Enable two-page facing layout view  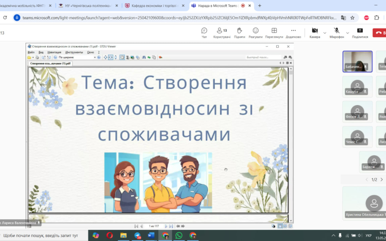[285, 226]
